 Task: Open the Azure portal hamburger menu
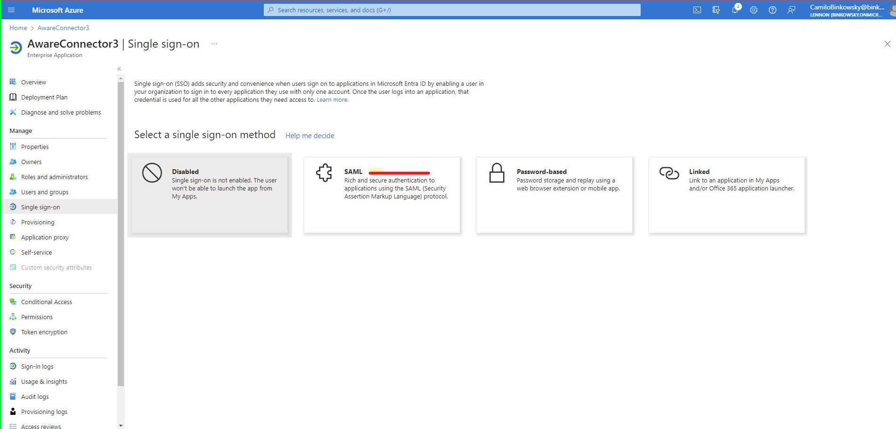pos(11,10)
